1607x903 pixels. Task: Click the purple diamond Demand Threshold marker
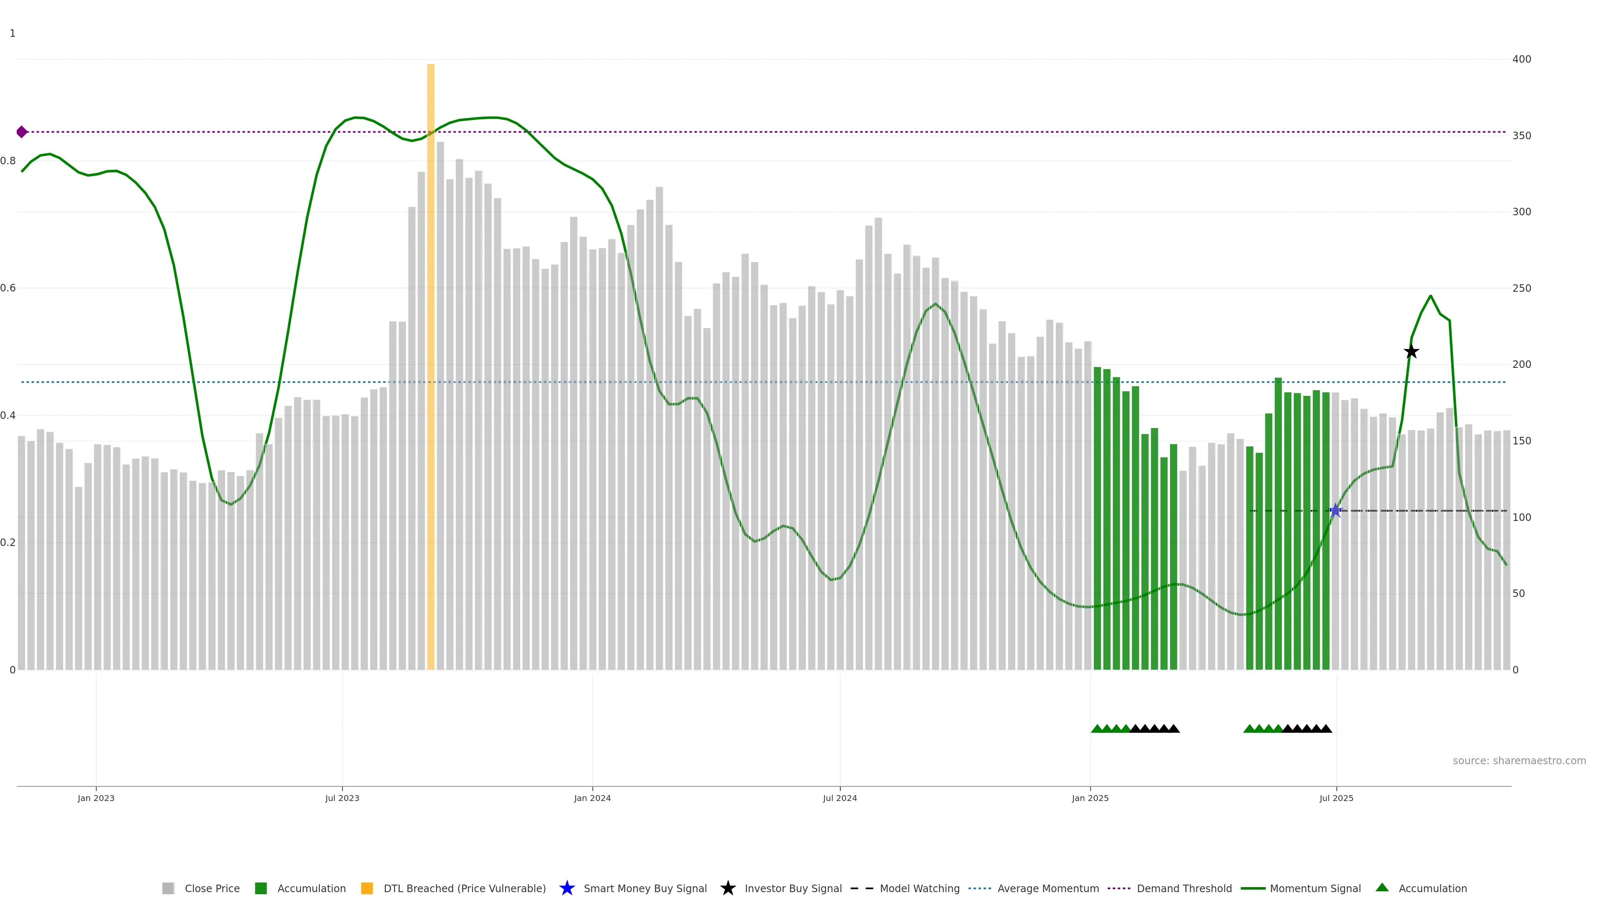click(22, 132)
